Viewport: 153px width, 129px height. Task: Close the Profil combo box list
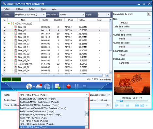87,95
